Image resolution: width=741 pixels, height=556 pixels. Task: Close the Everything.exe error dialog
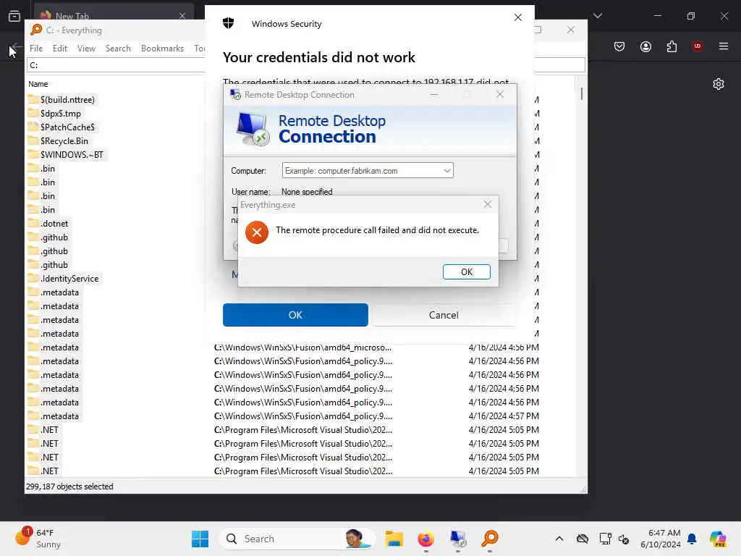487,204
